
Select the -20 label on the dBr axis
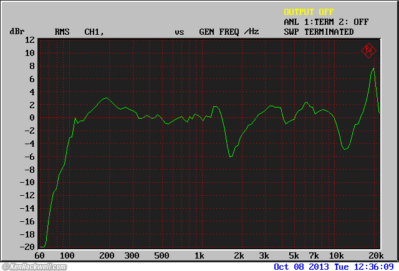(27, 247)
